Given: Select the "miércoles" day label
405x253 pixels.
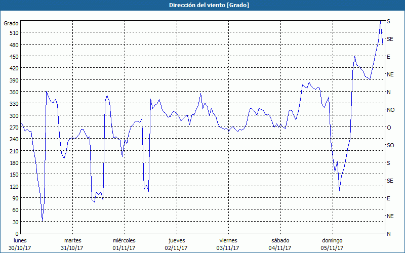Looking at the screenshot, I should pos(124,240).
